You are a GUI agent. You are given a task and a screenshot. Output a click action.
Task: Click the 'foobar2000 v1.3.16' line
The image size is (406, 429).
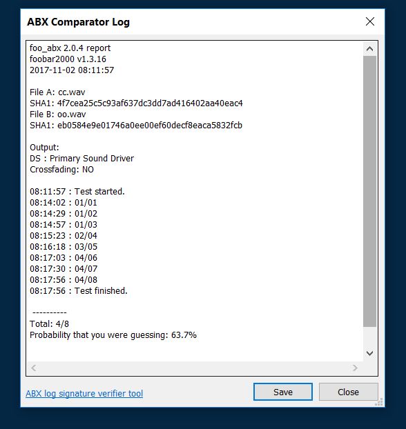pos(68,59)
